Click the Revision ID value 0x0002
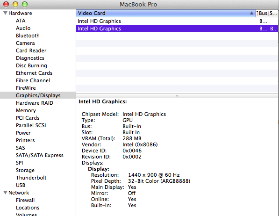 pos(132,157)
